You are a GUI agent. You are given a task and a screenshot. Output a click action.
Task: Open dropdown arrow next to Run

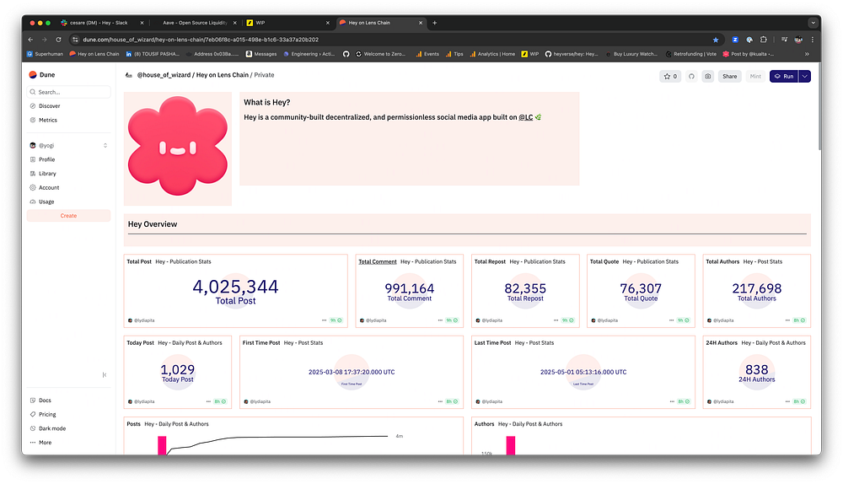click(804, 77)
